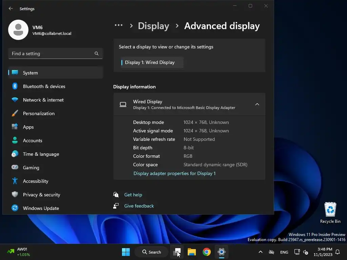The width and height of the screenshot is (347, 260).
Task: Open Personalization settings
Action: (x=55, y=113)
